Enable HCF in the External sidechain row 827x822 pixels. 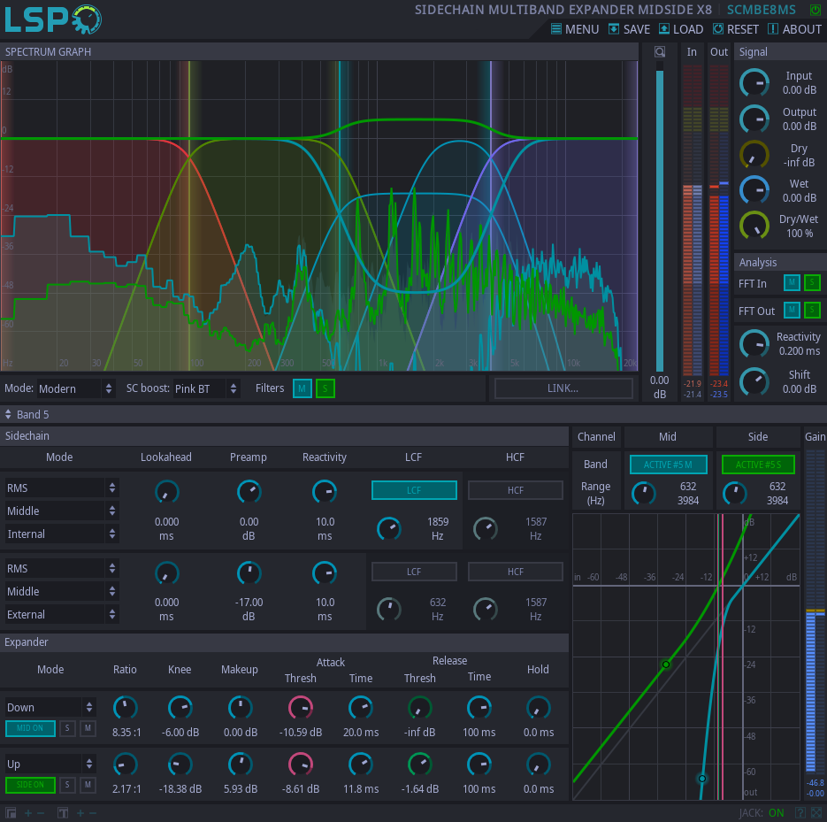pos(516,572)
